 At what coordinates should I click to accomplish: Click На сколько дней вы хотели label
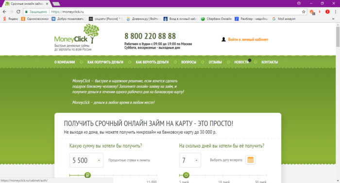coord(221,146)
